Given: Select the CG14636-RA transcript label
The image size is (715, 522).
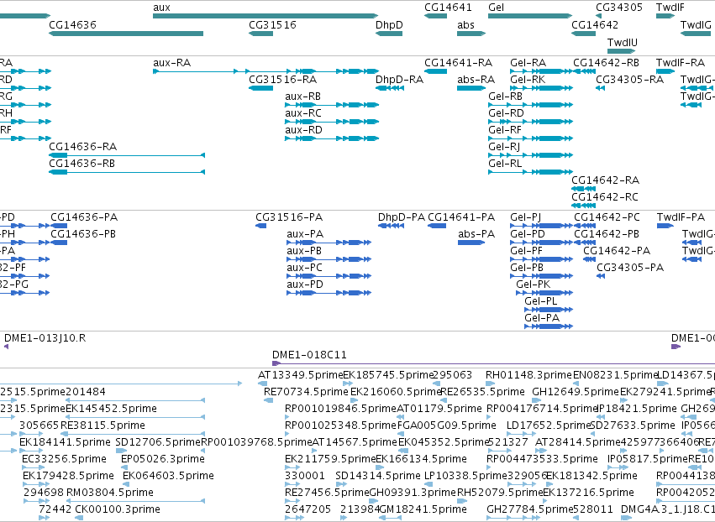Looking at the screenshot, I should pyautogui.click(x=82, y=147).
